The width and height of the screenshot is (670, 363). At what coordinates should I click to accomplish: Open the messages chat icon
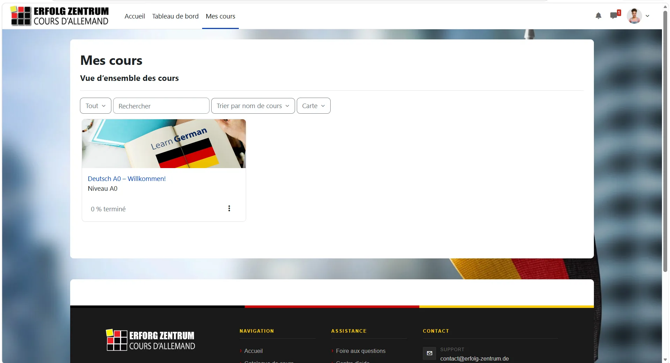click(x=614, y=15)
